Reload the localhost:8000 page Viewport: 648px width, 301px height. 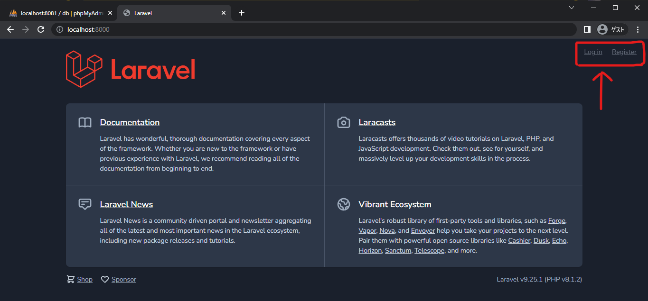(x=41, y=29)
